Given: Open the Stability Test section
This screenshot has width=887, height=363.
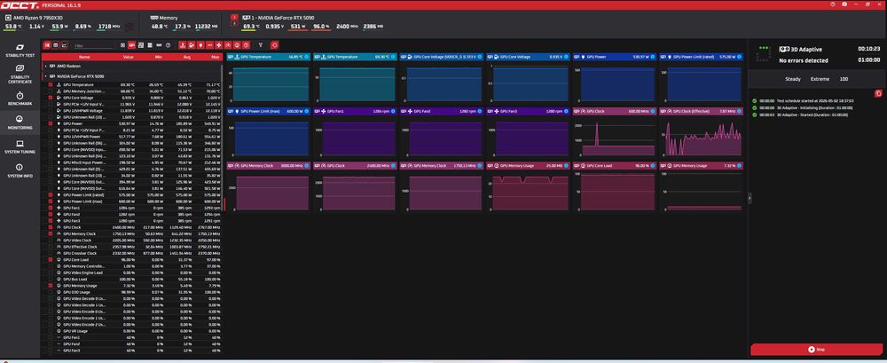Looking at the screenshot, I should point(20,50).
